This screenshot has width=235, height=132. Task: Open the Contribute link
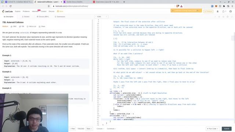pos(111,129)
